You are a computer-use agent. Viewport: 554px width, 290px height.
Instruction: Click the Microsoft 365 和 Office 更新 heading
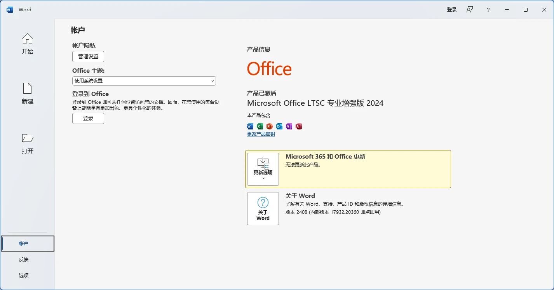pos(325,157)
